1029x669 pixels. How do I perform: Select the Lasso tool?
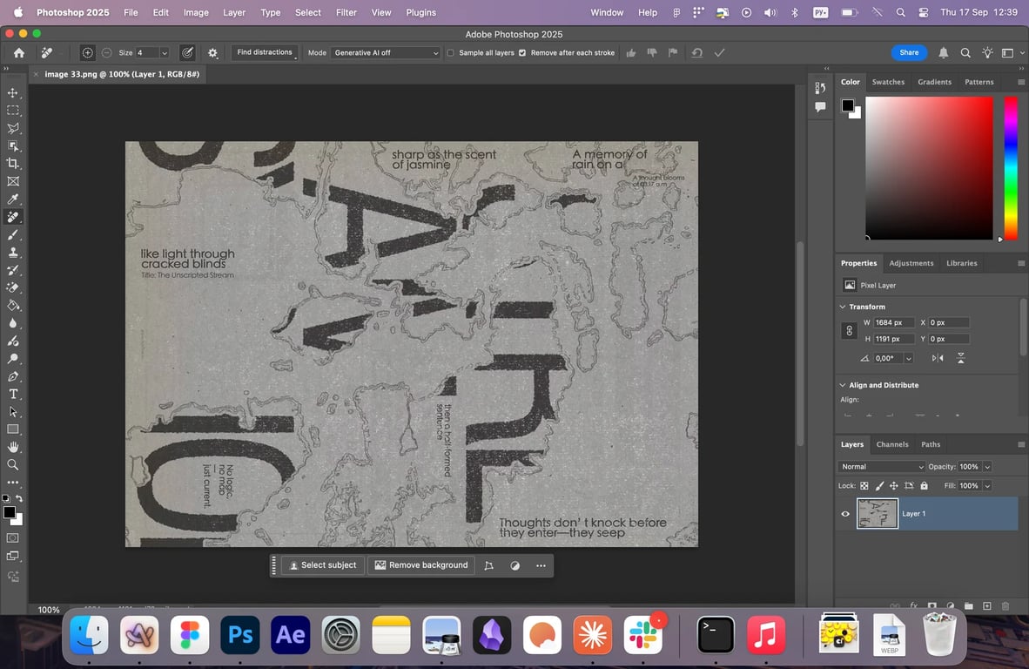click(12, 128)
